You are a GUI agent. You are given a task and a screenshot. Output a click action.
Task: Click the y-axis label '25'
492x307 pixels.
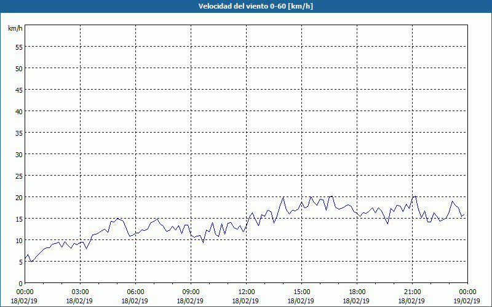coord(19,176)
